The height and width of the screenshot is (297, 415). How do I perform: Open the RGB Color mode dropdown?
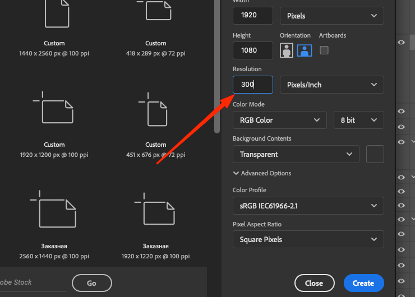(280, 120)
